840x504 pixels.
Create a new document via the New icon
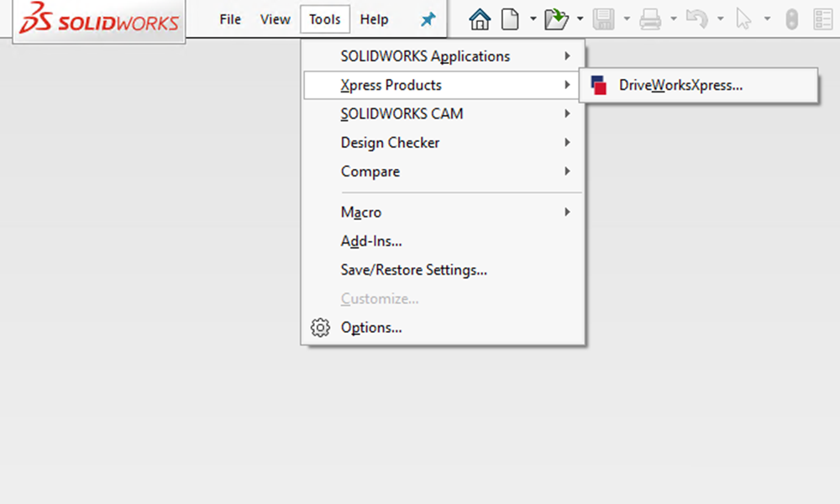coord(511,18)
